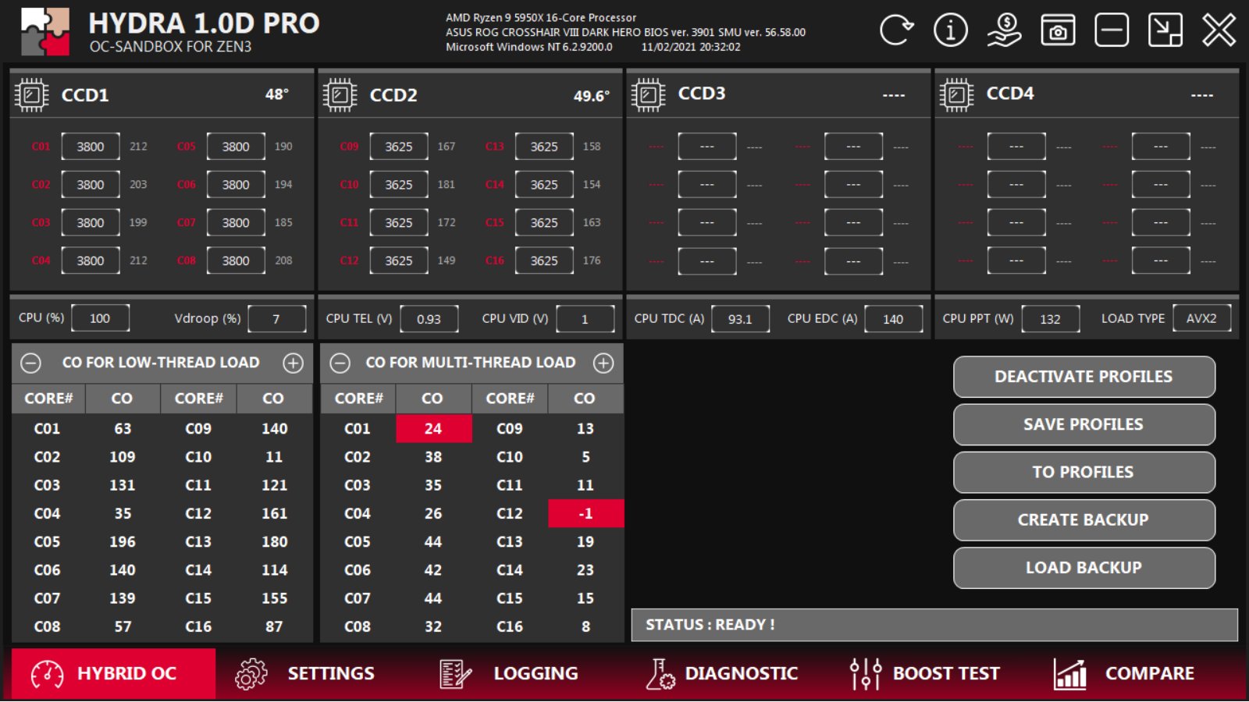Select the C13 frequency field in CCD2

(544, 147)
